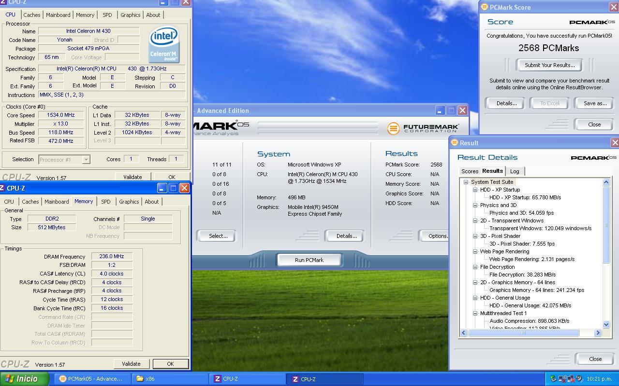Click the Run PCMark button
The image size is (619, 386).
pos(309,260)
